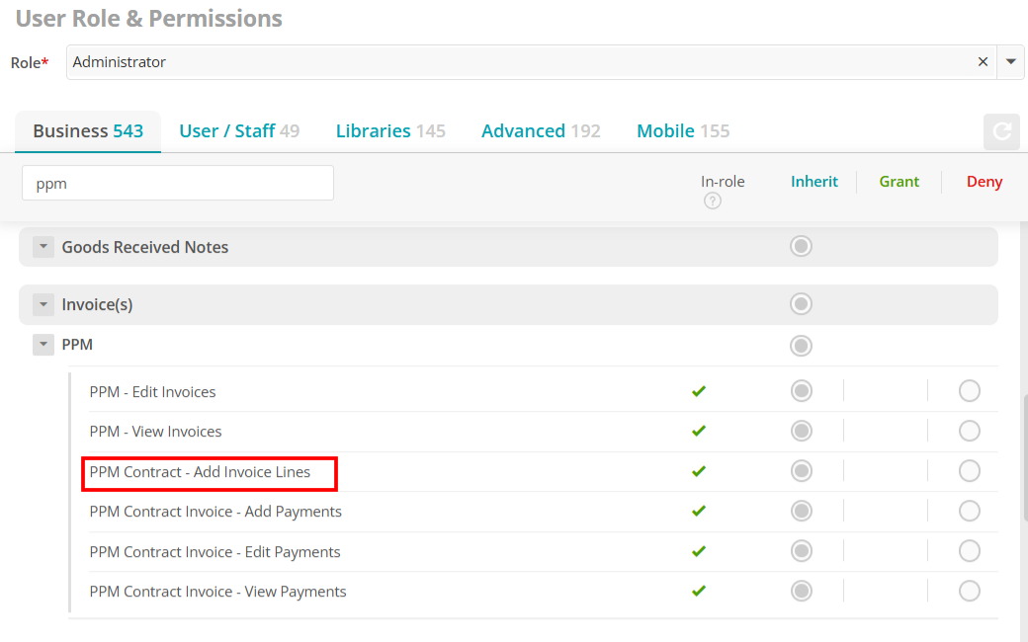Viewport: 1028px width, 642px height.
Task: Expand the Goods Received Notes section
Action: coord(43,247)
